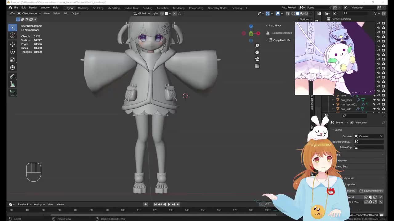Jump to timeline end button
Screen dimensions: 394x221
pyautogui.click(x=178, y=204)
